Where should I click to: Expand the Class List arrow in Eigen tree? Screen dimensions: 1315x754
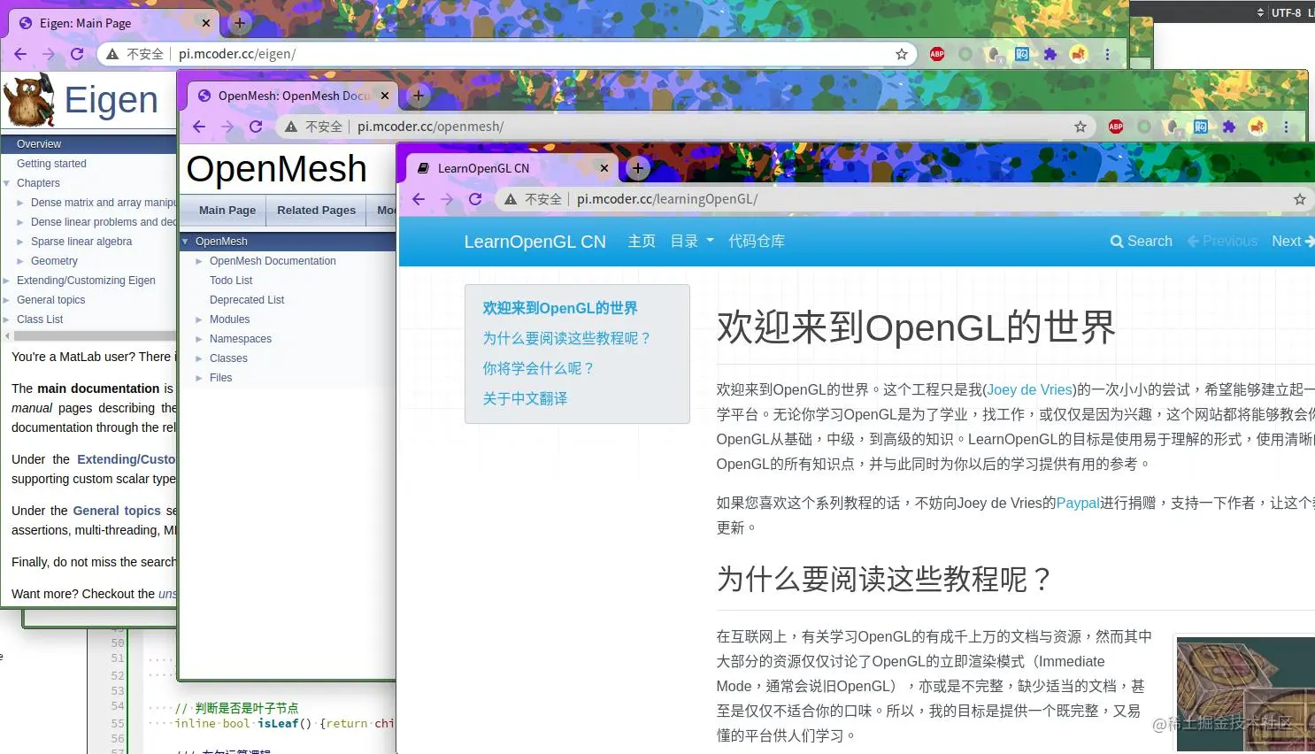[x=7, y=319]
